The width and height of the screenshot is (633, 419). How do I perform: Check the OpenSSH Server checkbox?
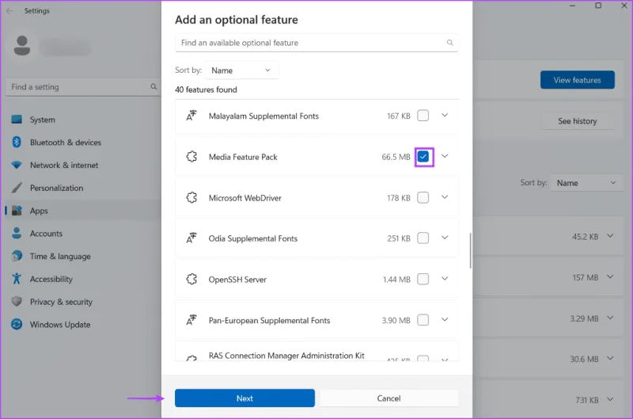coord(423,279)
